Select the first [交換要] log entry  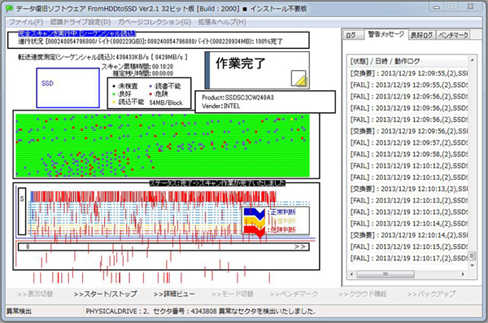[x=408, y=73]
